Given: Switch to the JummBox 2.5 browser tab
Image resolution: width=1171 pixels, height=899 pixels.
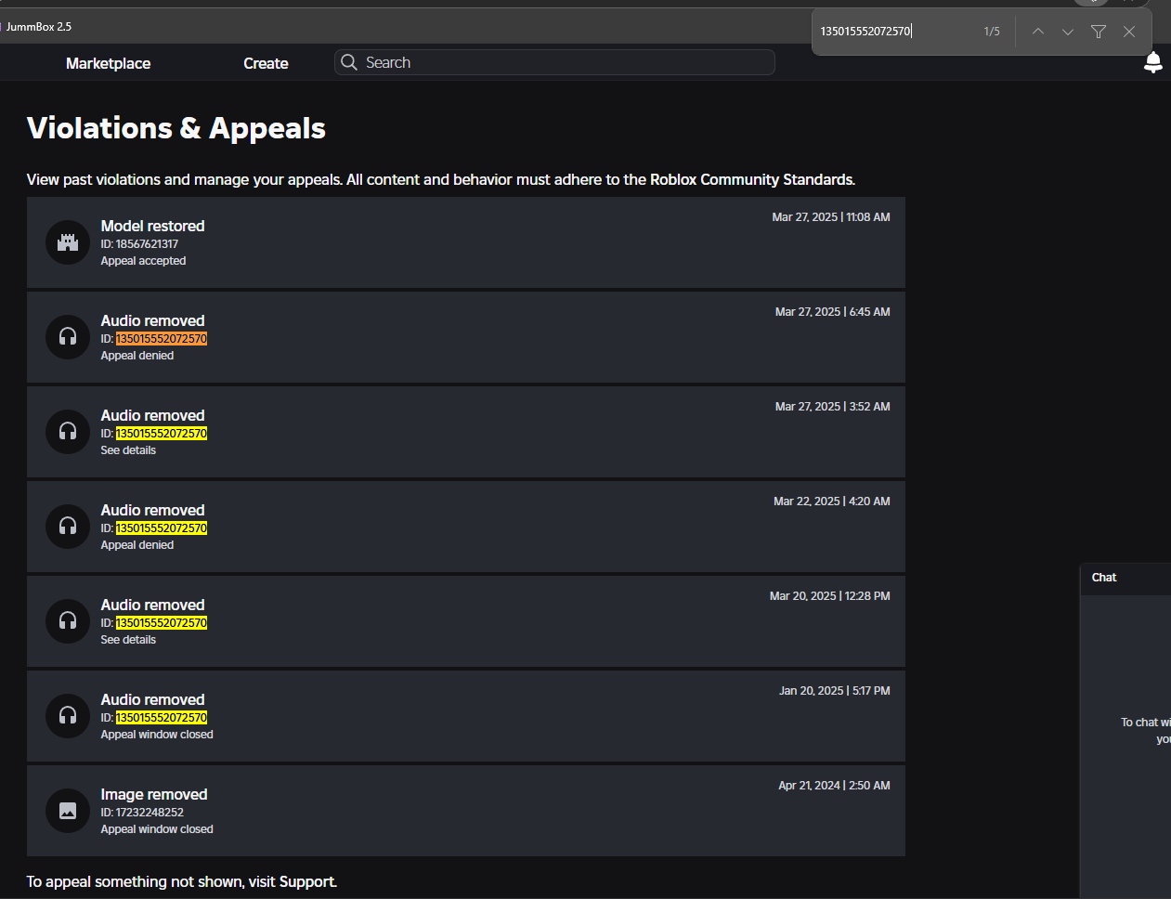Looking at the screenshot, I should pyautogui.click(x=39, y=26).
